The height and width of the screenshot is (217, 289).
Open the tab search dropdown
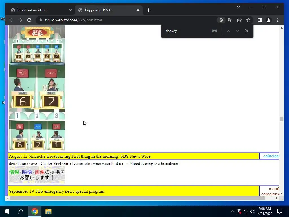point(238,7)
